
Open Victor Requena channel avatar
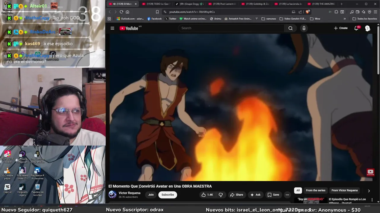click(x=112, y=195)
